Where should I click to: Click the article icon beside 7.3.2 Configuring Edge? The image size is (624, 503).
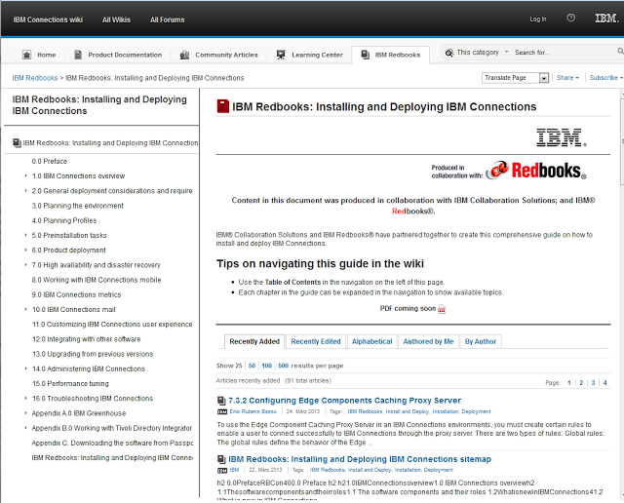tap(221, 401)
